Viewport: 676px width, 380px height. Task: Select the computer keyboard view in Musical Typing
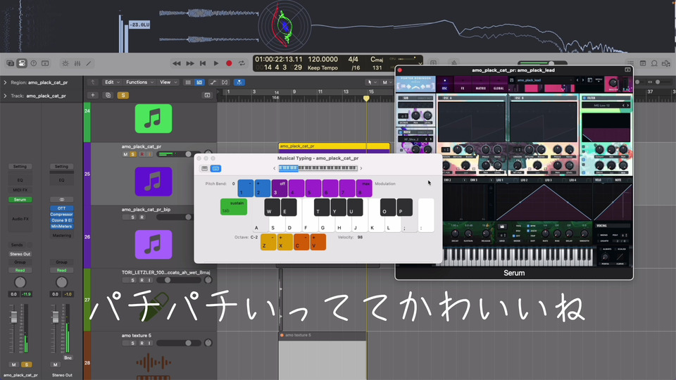(x=216, y=168)
